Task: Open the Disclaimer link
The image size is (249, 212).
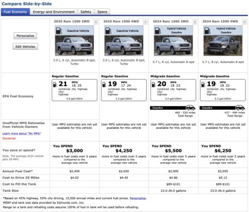Action: (x=9, y=138)
